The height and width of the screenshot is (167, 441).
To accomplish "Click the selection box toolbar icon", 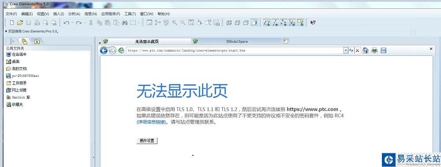I will pyautogui.click(x=133, y=23).
